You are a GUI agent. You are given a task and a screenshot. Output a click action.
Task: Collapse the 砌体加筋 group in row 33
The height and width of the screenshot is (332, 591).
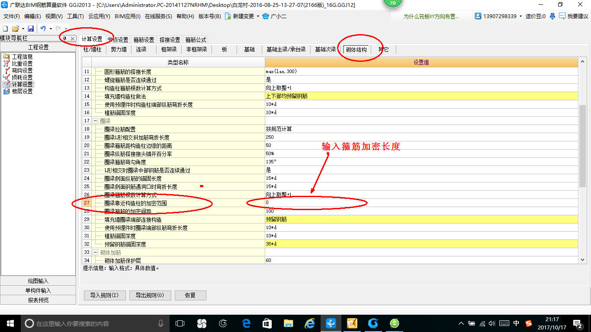click(96, 252)
